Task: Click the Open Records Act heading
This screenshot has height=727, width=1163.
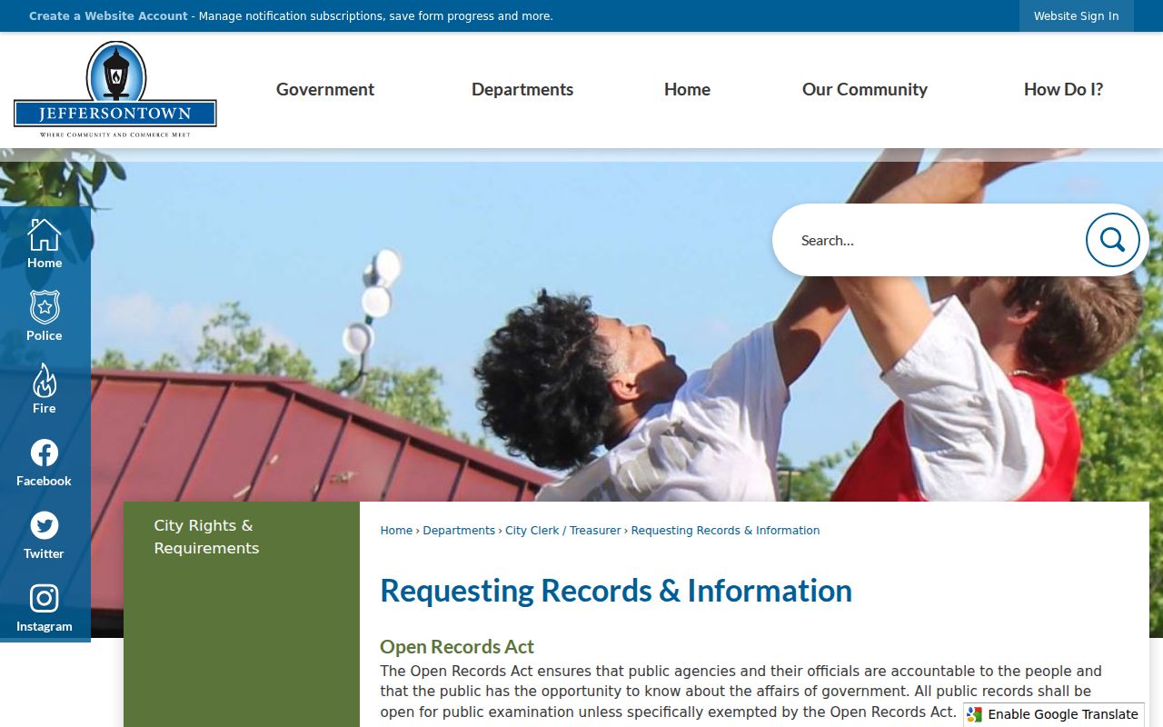Action: pos(457,647)
